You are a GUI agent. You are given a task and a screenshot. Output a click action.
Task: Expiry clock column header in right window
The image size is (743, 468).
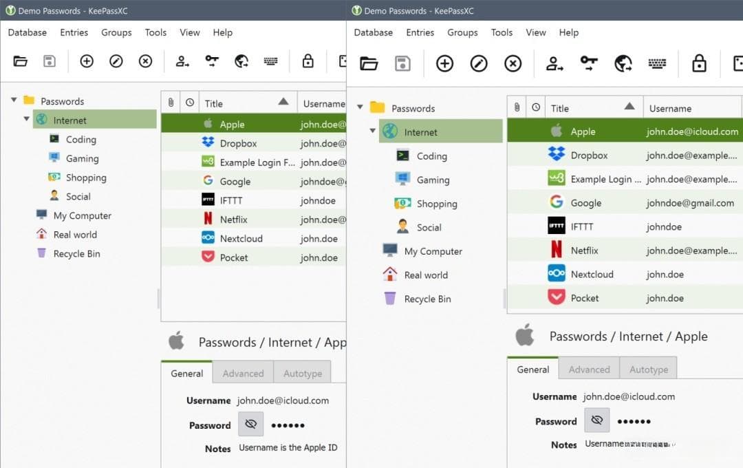(535, 107)
